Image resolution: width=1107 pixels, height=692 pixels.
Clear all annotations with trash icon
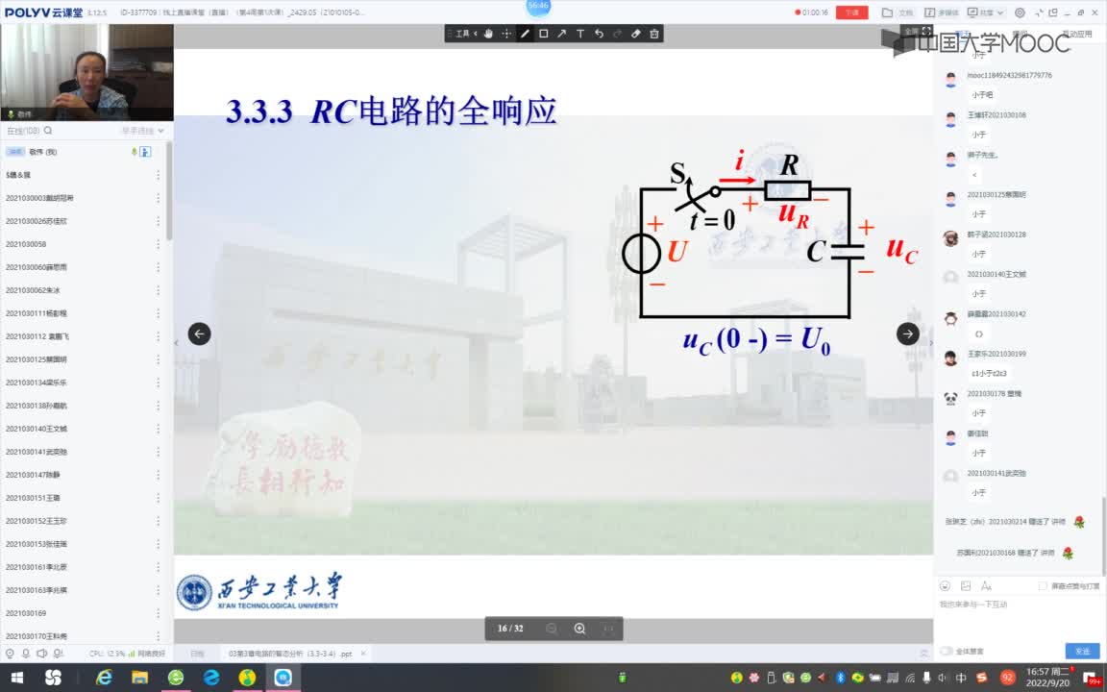coord(653,34)
